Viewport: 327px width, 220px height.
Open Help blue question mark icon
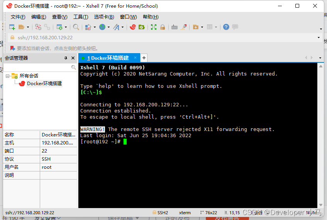coord(226,27)
